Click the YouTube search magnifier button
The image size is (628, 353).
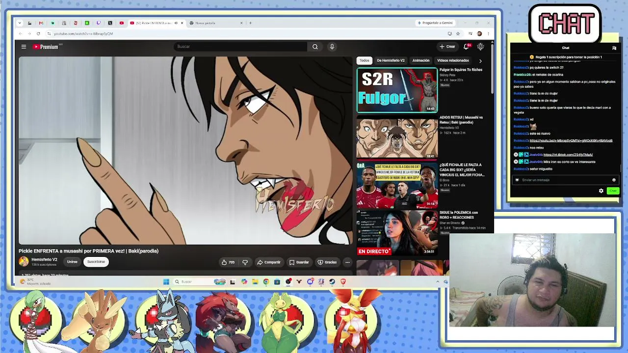tap(315, 47)
